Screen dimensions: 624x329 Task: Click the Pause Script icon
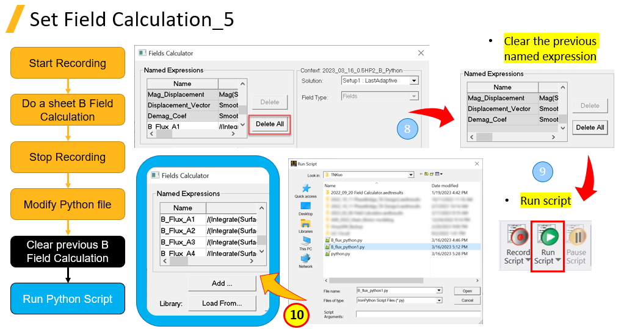pos(575,236)
